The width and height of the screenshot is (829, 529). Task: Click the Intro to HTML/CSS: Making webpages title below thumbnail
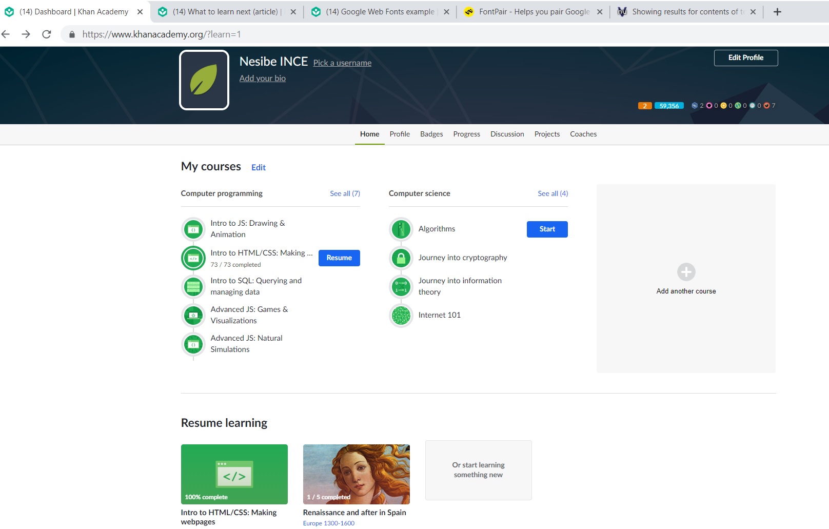[x=229, y=517]
